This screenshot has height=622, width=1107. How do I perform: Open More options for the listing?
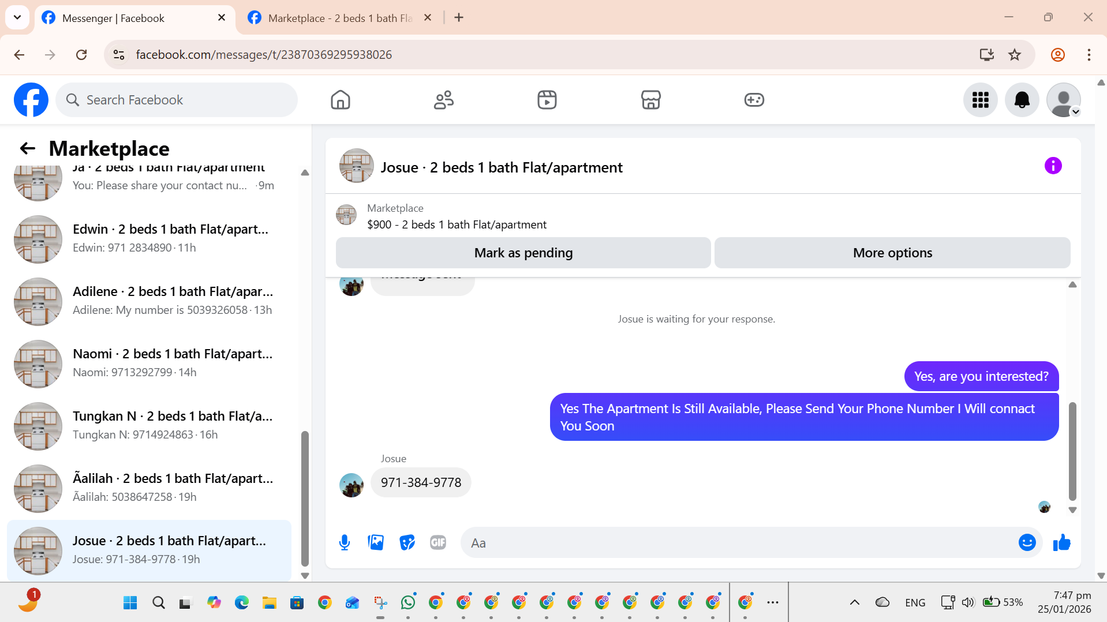pyautogui.click(x=892, y=253)
